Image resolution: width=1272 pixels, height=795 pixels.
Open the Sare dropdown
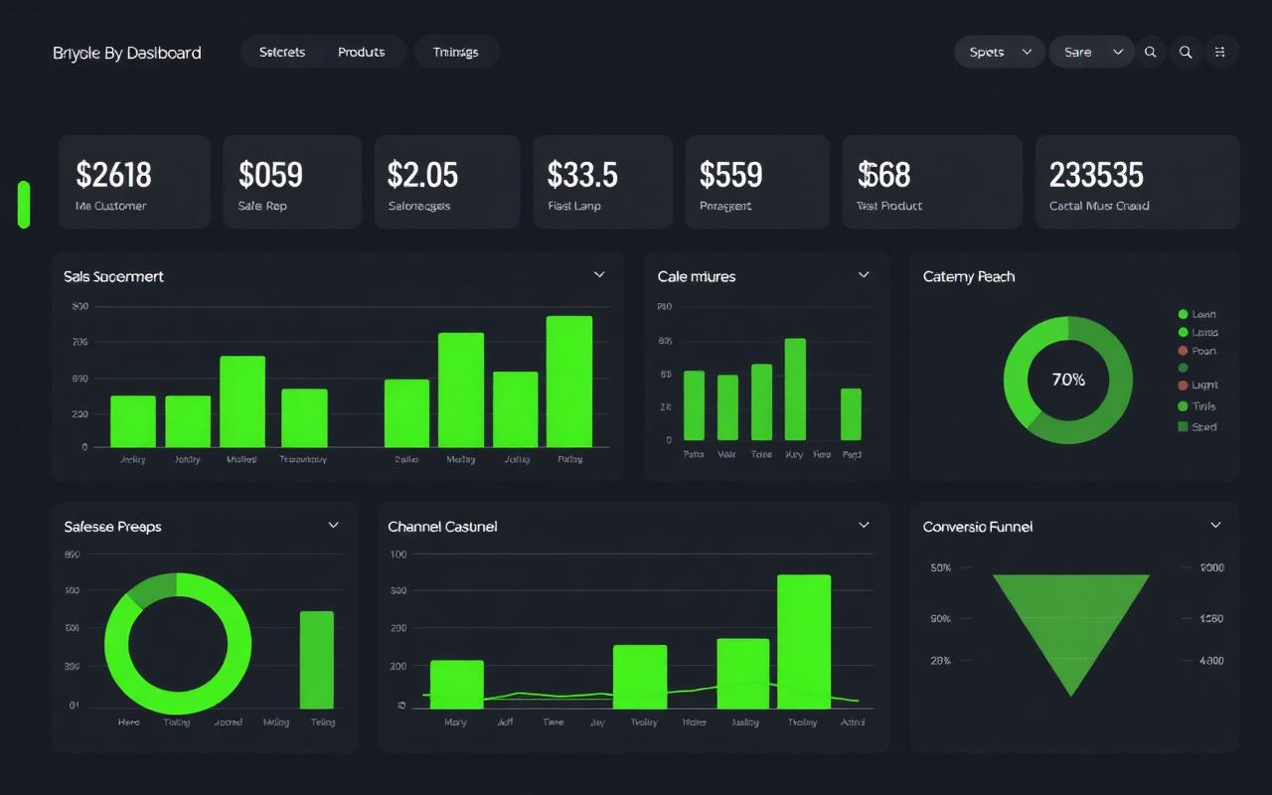[1092, 52]
